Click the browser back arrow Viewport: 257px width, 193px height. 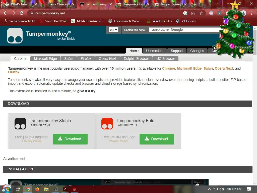pos(6,13)
